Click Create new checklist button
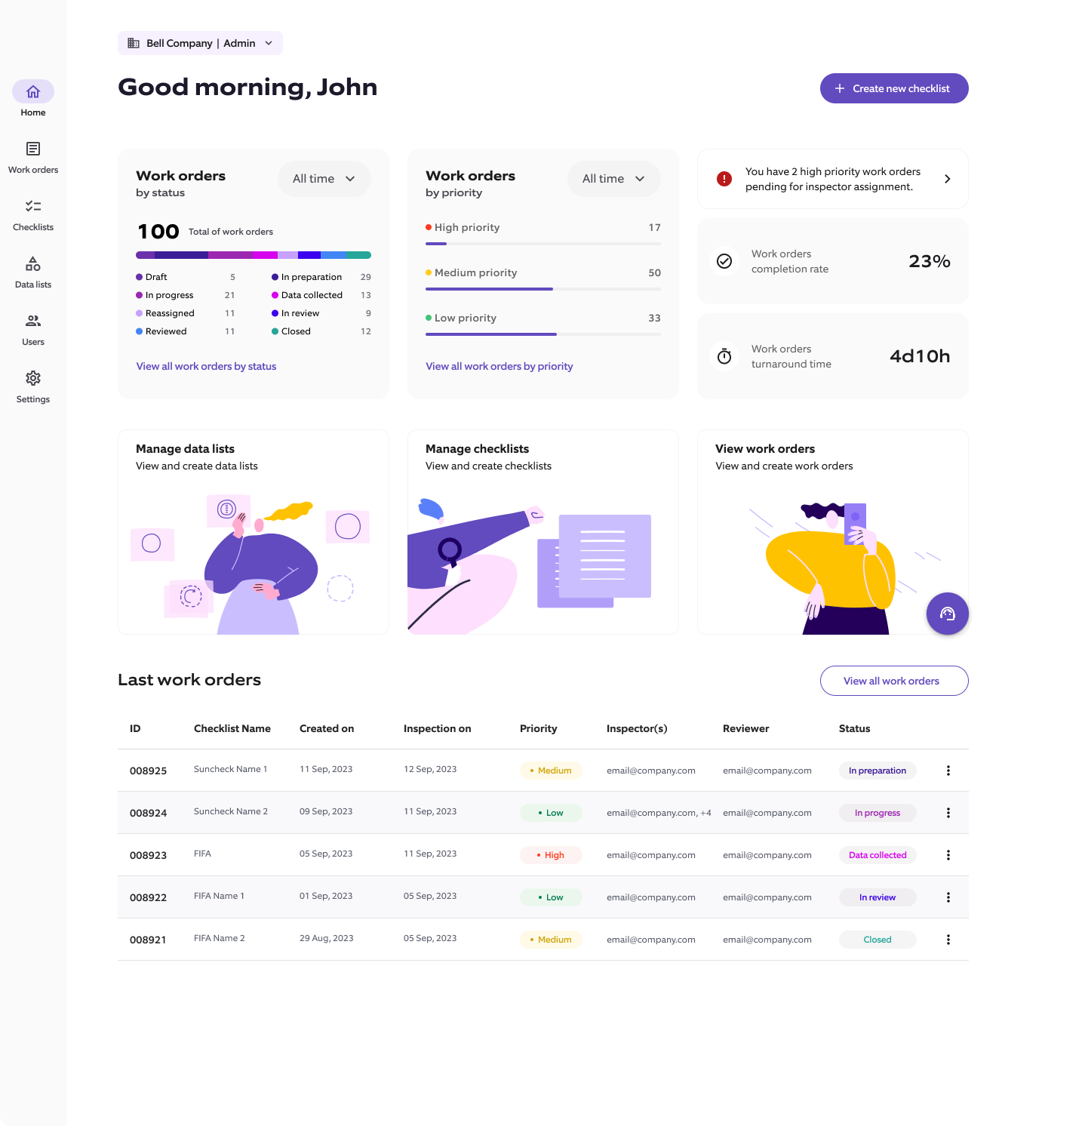 (x=893, y=88)
